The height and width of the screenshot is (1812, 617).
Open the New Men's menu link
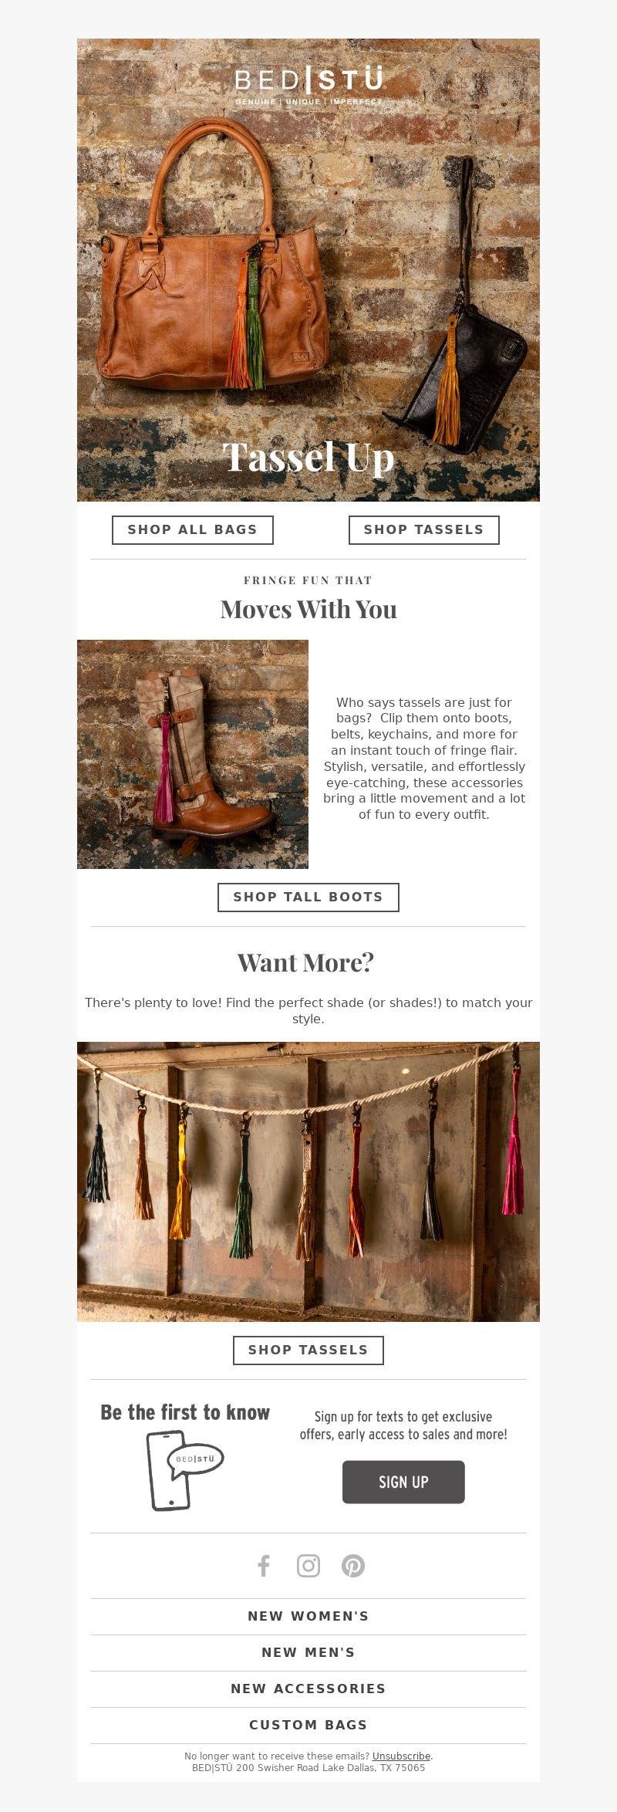click(x=308, y=1653)
